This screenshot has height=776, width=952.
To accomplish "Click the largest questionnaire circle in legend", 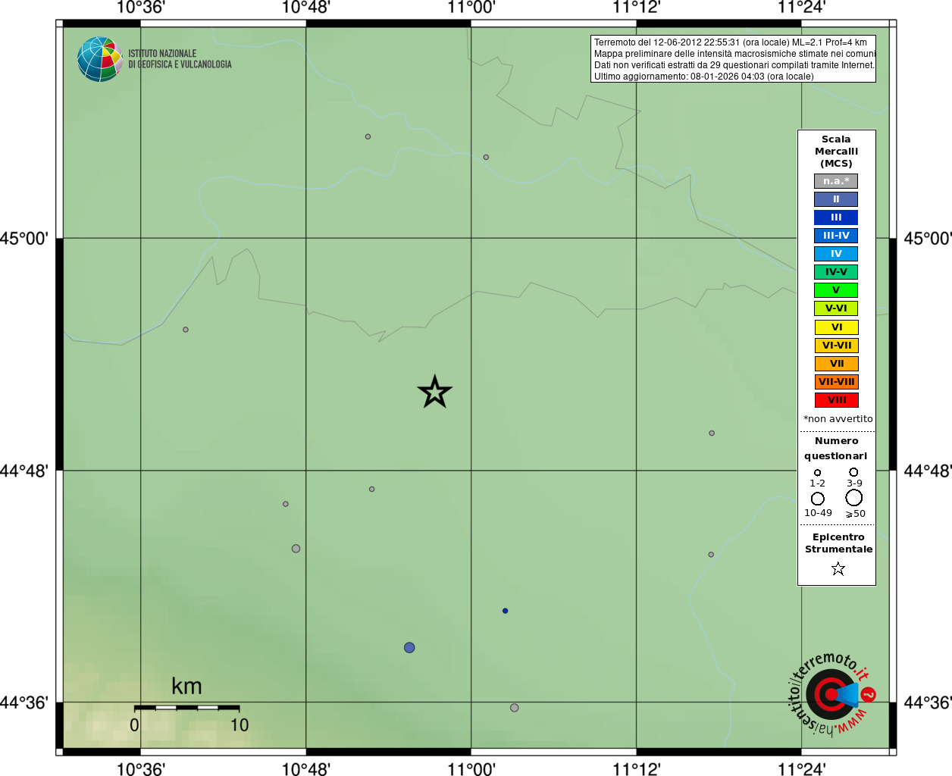I will click(x=854, y=497).
